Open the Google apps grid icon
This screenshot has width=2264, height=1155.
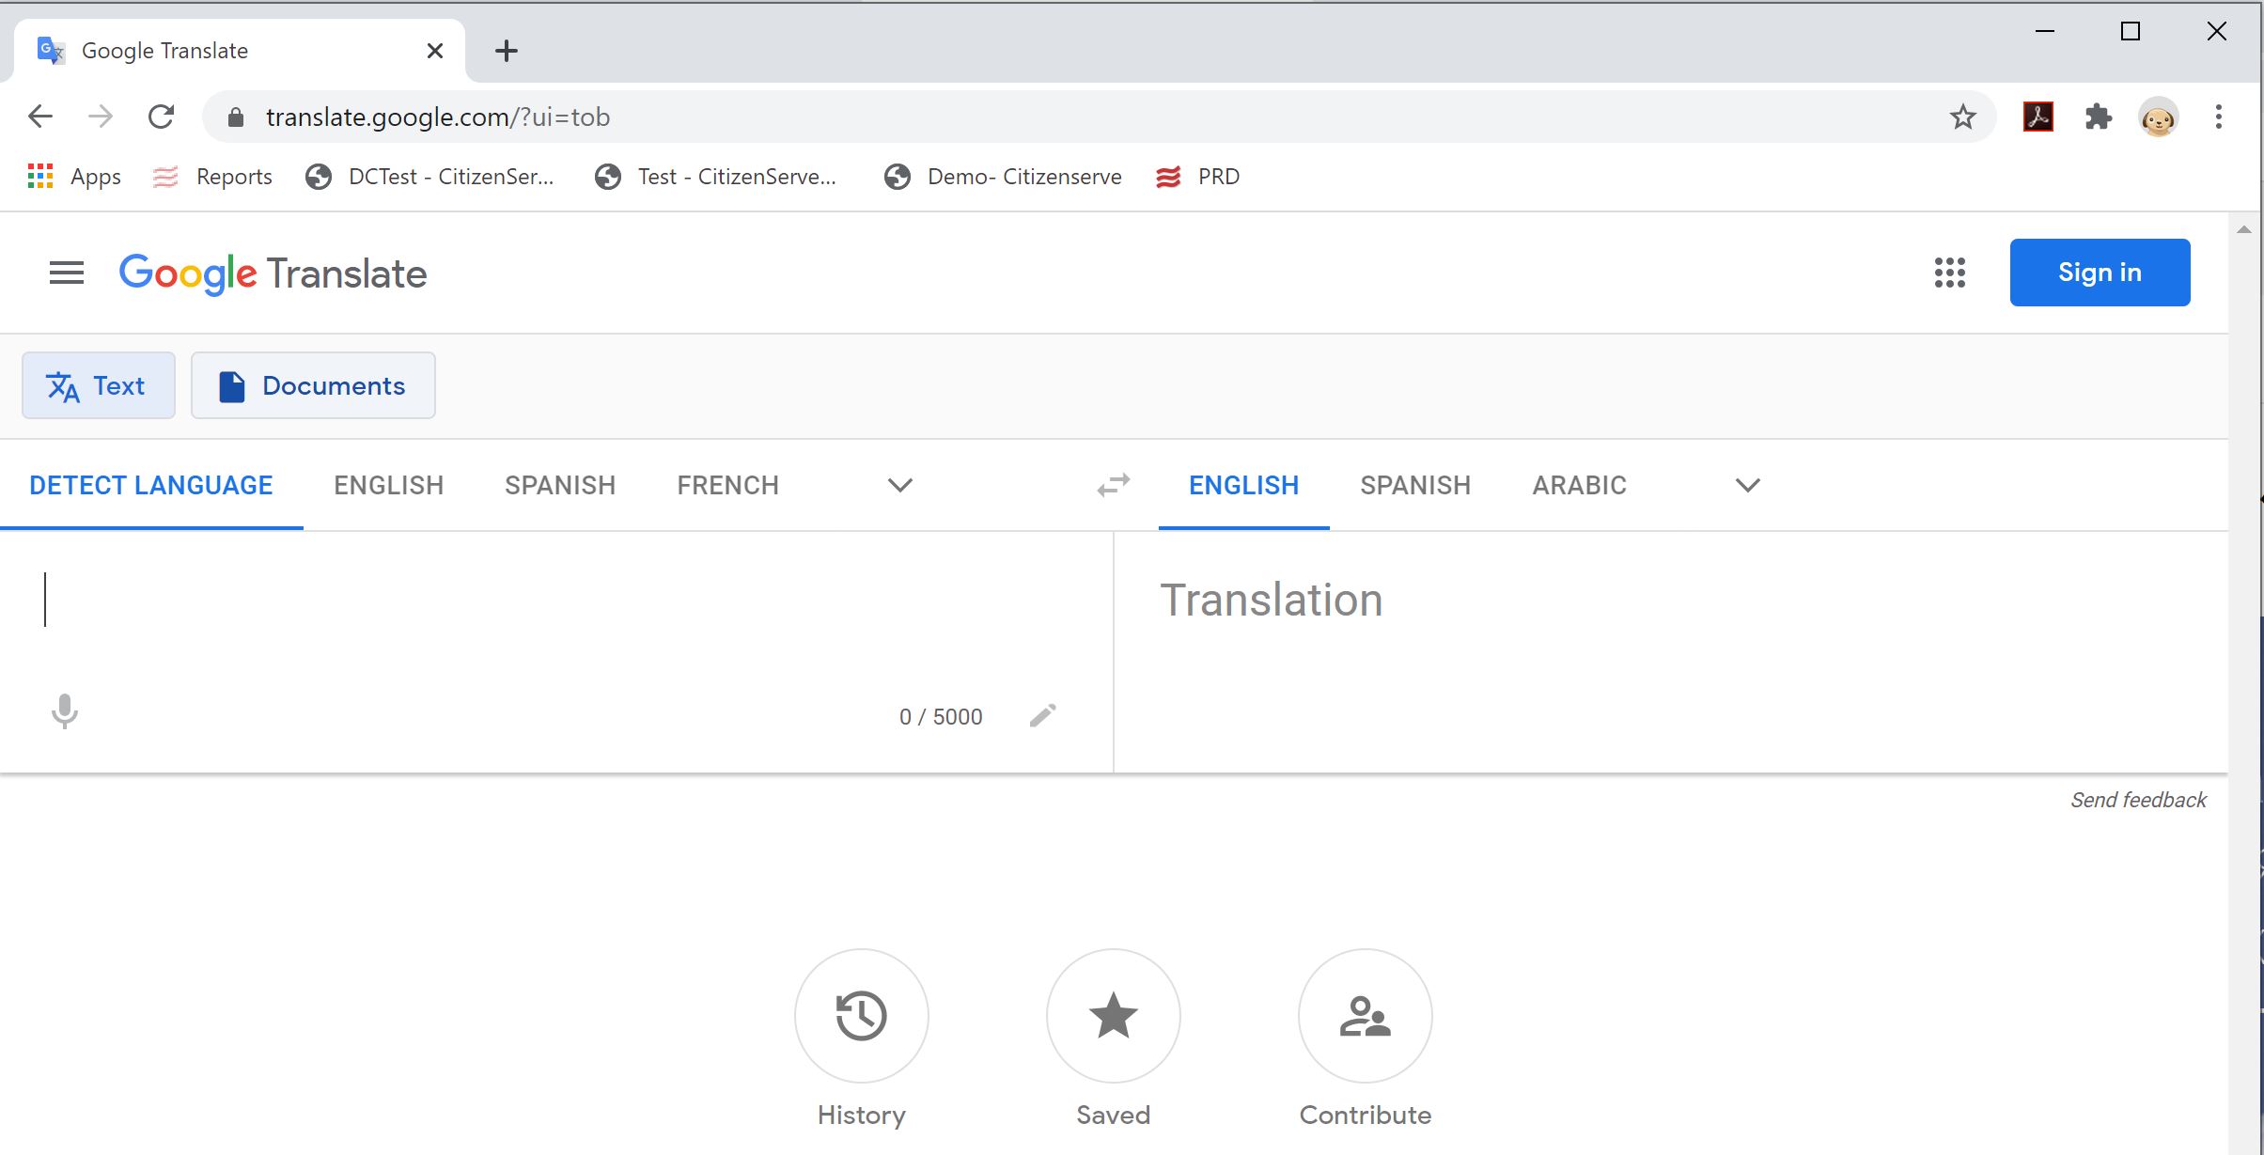pos(1949,273)
